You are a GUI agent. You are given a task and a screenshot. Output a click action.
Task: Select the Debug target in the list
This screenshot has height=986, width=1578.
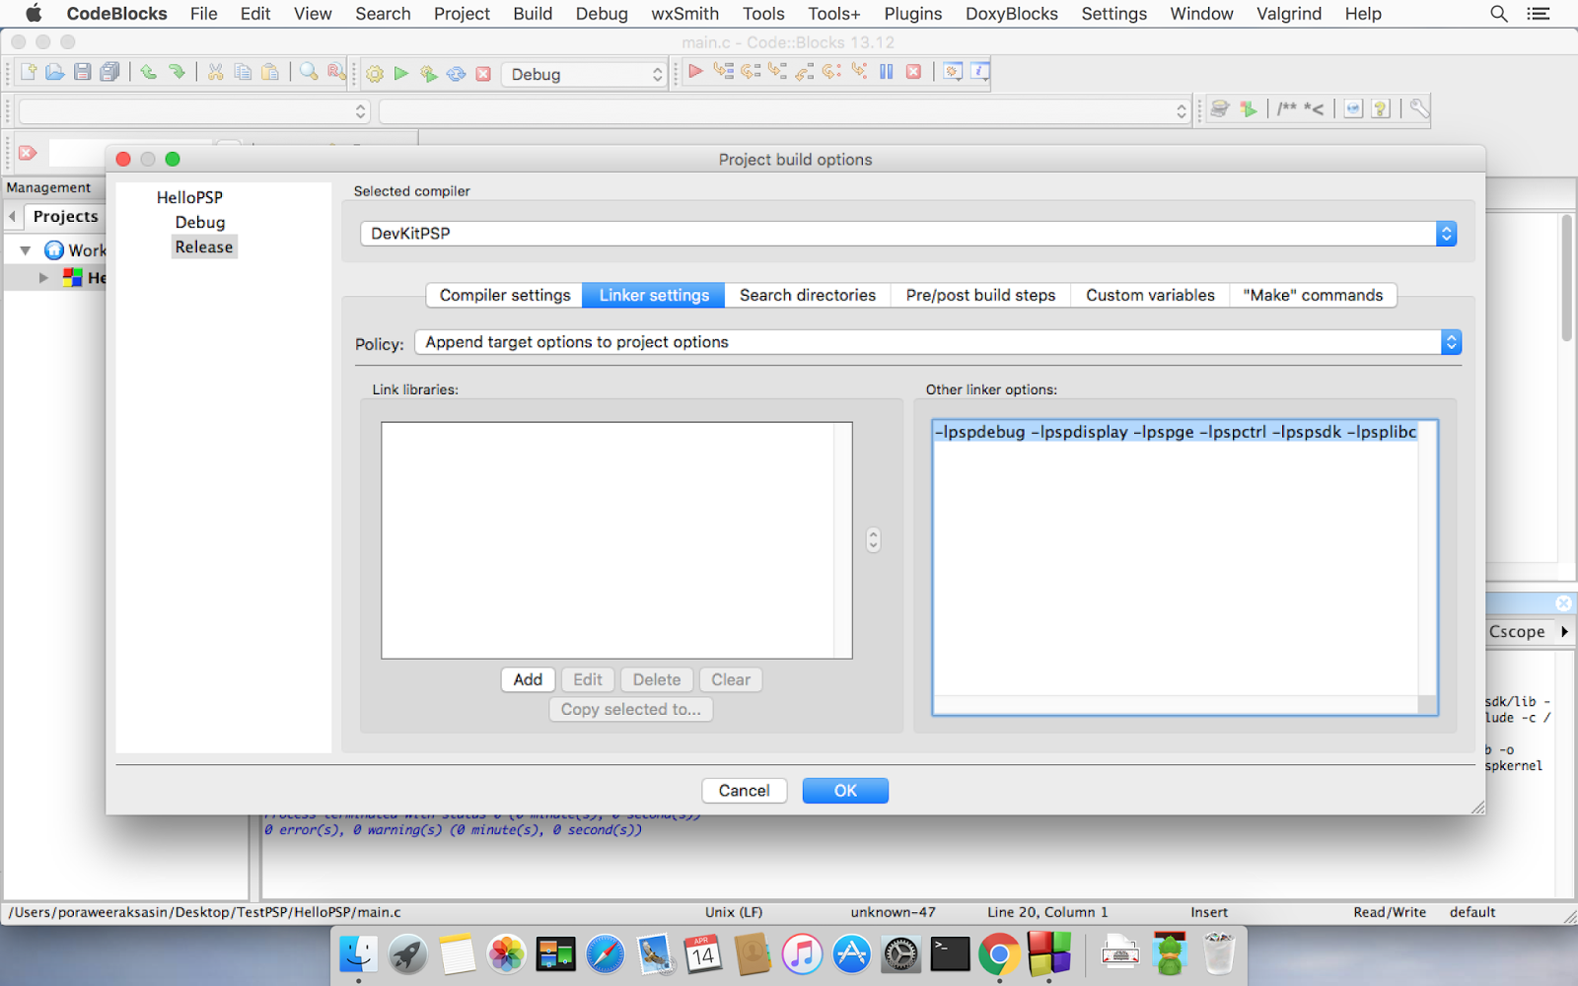click(200, 222)
